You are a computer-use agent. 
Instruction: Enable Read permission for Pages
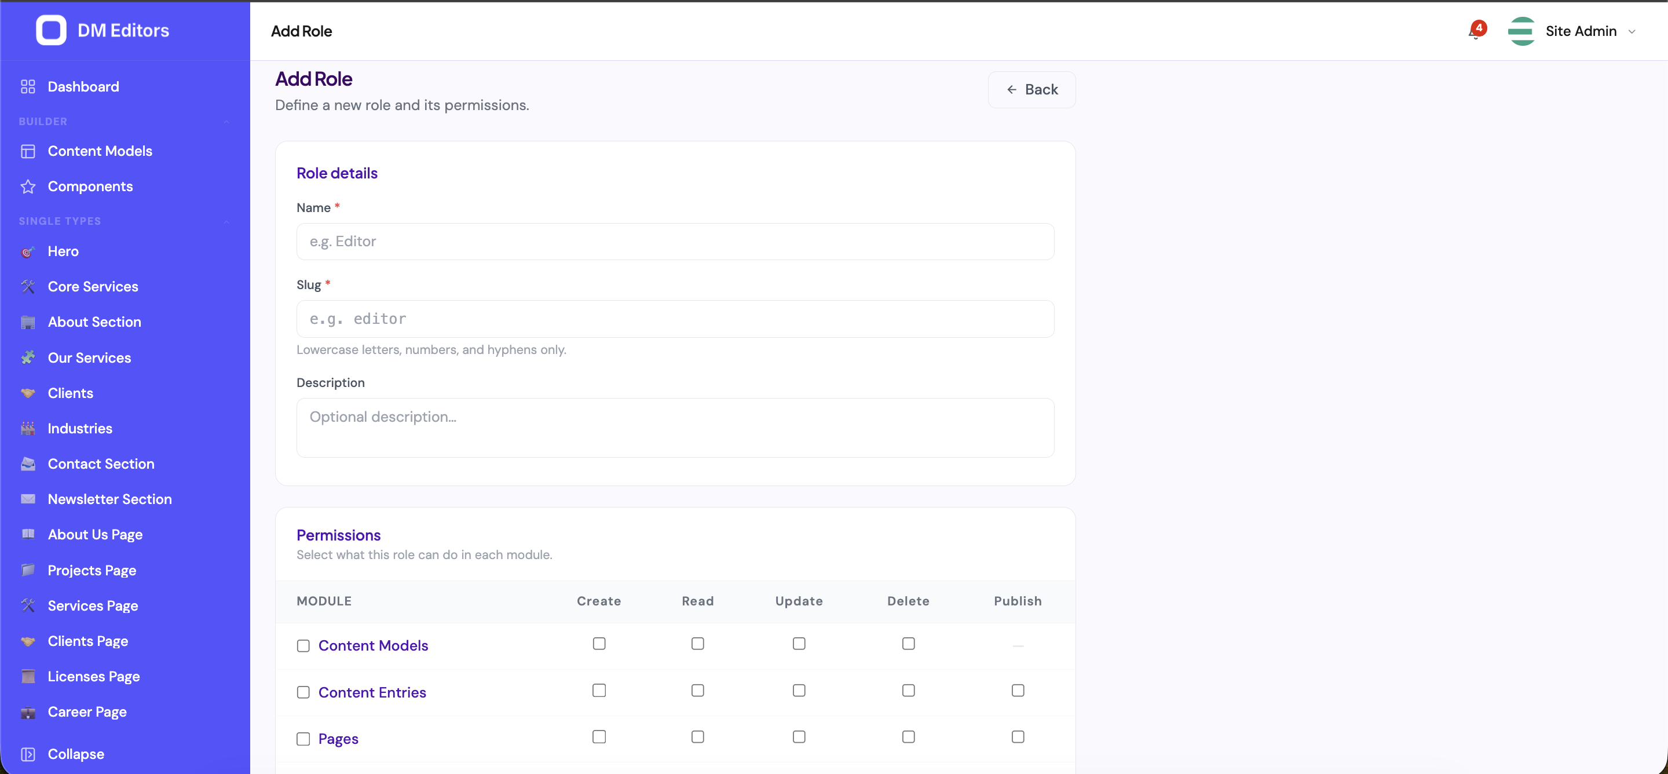point(697,736)
